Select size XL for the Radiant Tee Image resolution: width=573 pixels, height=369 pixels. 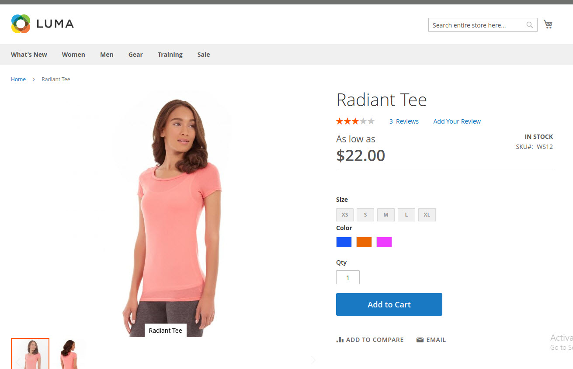(x=427, y=214)
